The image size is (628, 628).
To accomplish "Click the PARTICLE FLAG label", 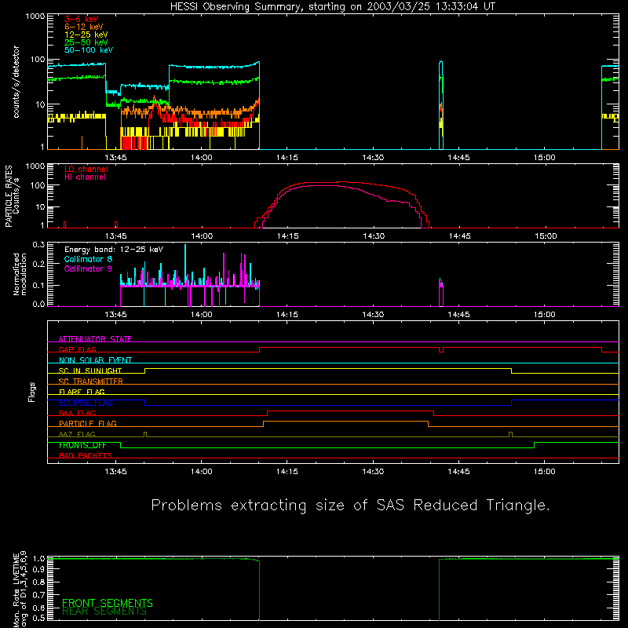I will 88,423.
